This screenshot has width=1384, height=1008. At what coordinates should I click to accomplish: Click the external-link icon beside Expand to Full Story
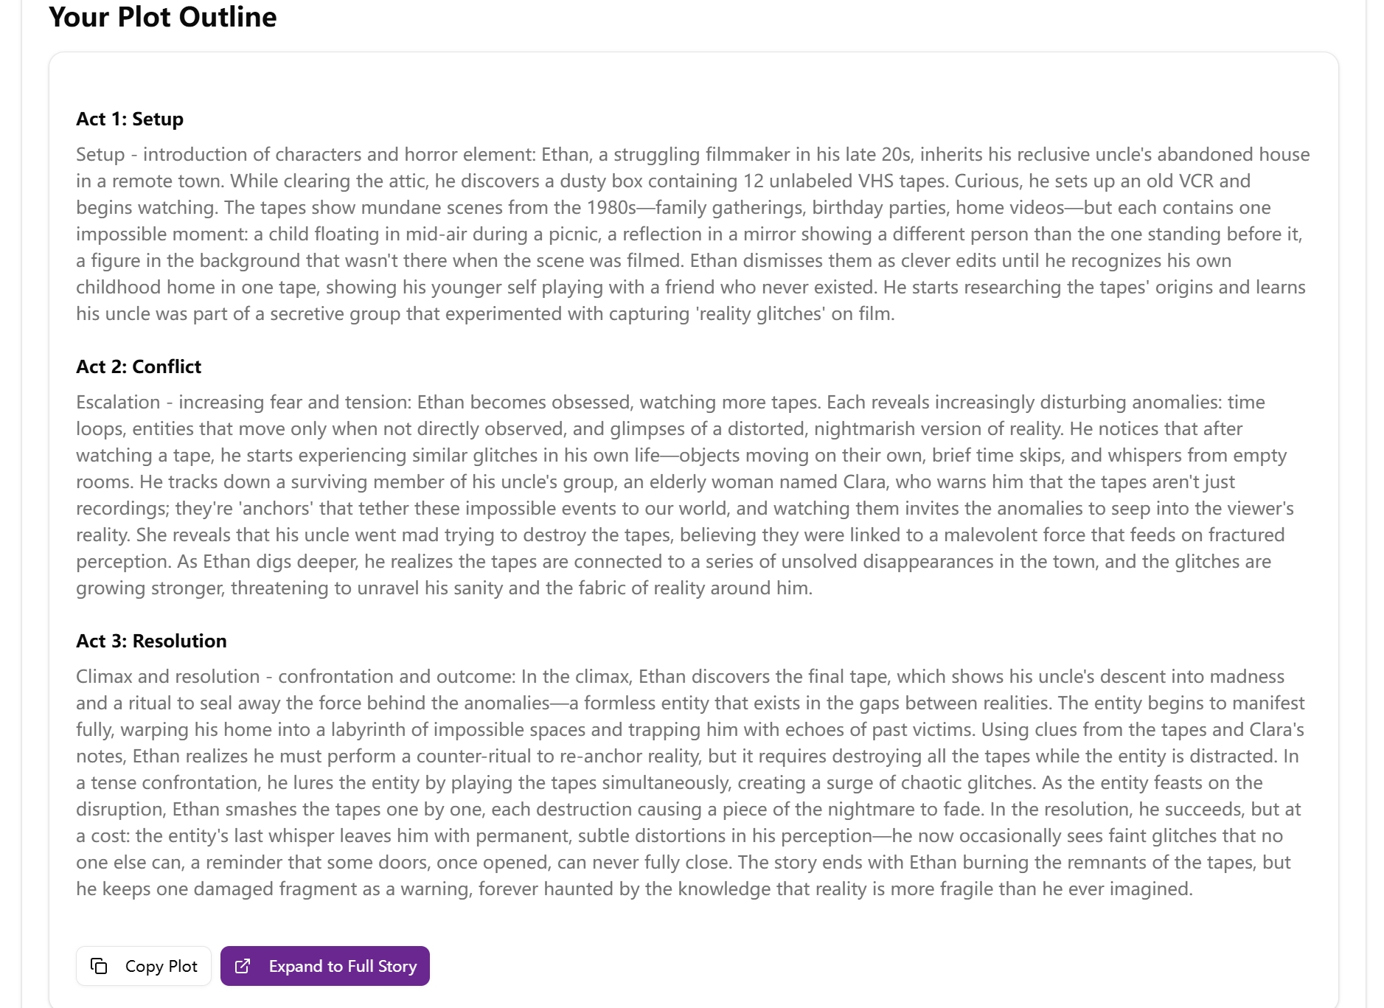tap(243, 966)
